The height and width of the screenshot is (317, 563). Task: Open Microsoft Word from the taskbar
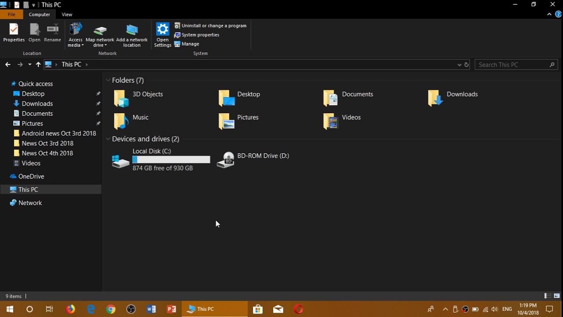click(151, 309)
